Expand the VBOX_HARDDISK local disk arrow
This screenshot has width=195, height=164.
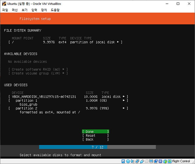click(124, 97)
